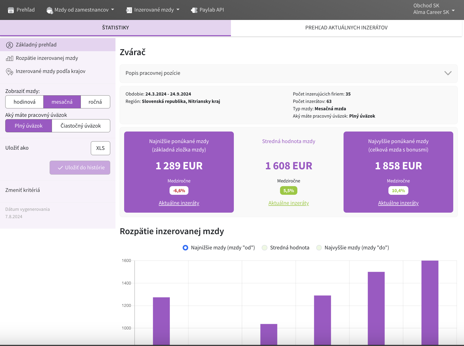Click the Zvárač heading
This screenshot has height=346, width=464.
click(133, 52)
